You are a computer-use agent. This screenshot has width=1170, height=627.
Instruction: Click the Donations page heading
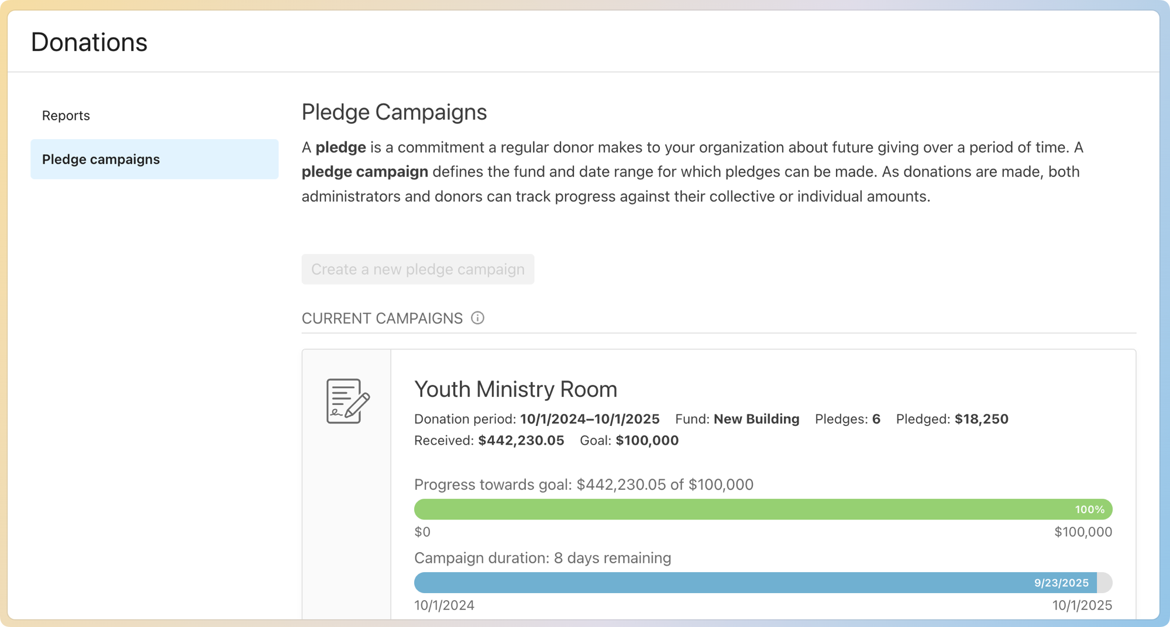coord(89,42)
